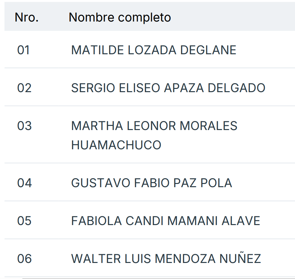Viewport: 295px width, 279px height.
Task: Click the text MARTHA LEONOR MORALES
Action: pyautogui.click(x=154, y=126)
